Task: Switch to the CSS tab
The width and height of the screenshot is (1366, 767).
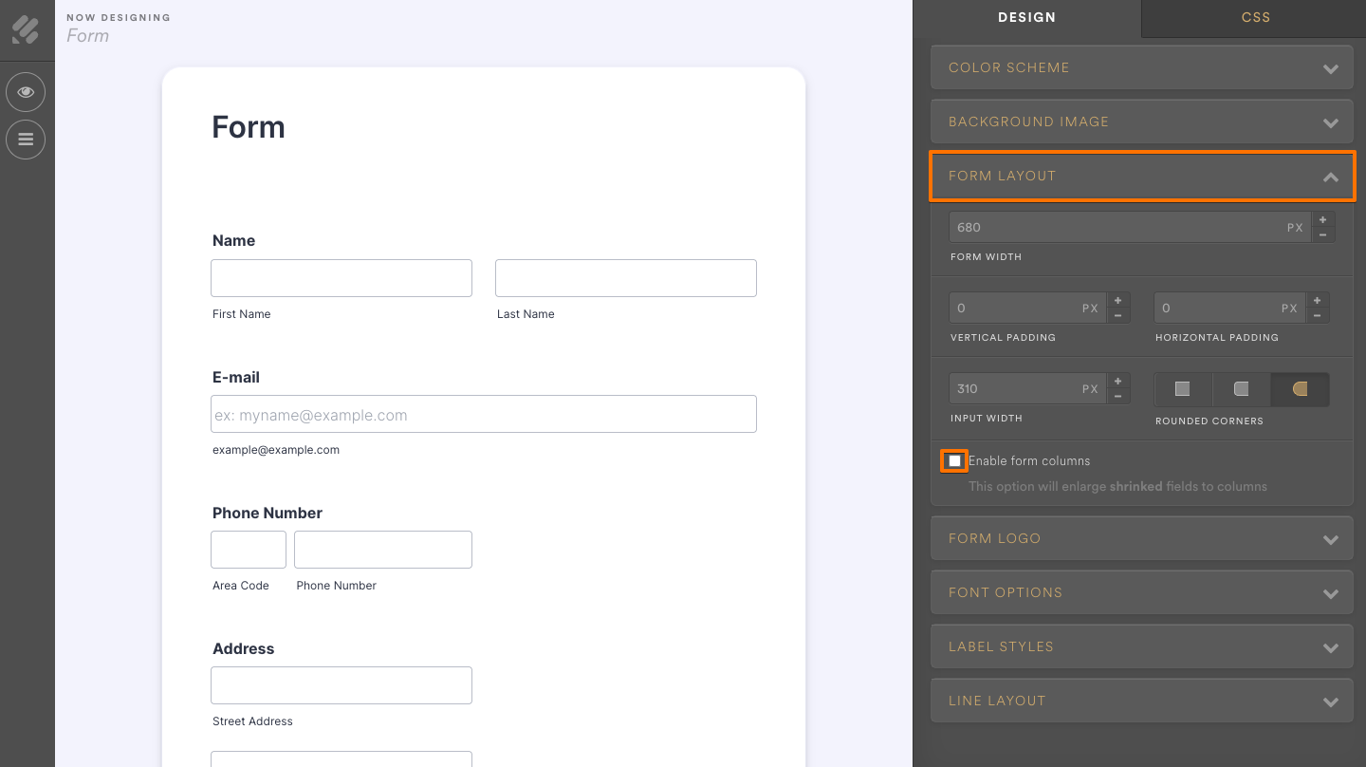Action: point(1255,17)
